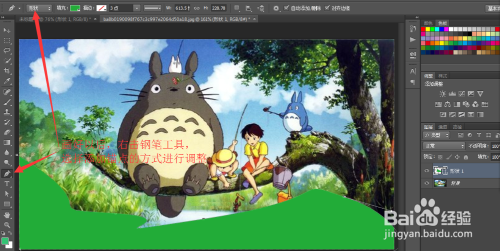
Task: Switch to the 路径 tab
Action: 457,126
